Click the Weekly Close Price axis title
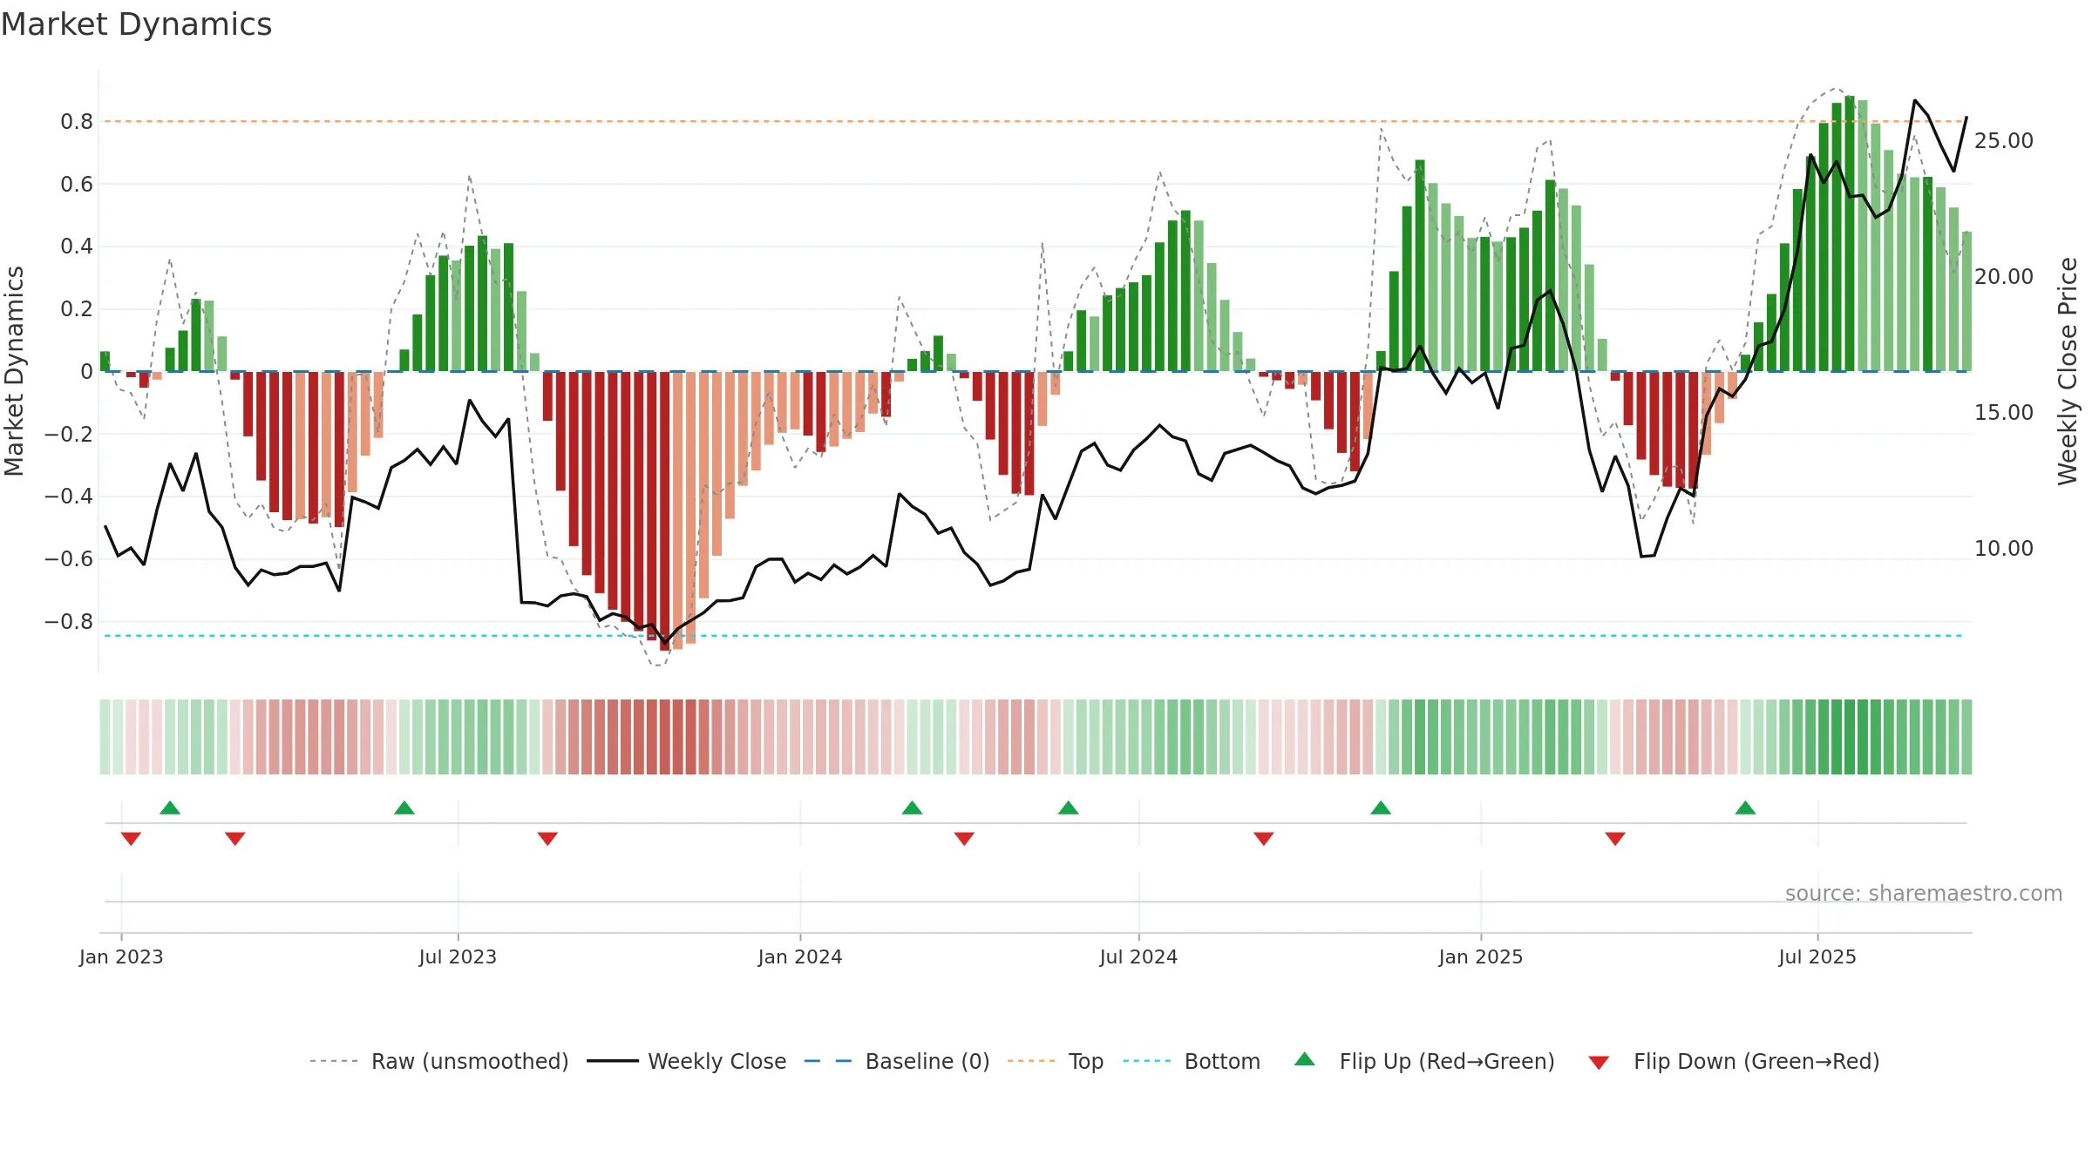The width and height of the screenshot is (2092, 1176). pyautogui.click(x=2068, y=371)
